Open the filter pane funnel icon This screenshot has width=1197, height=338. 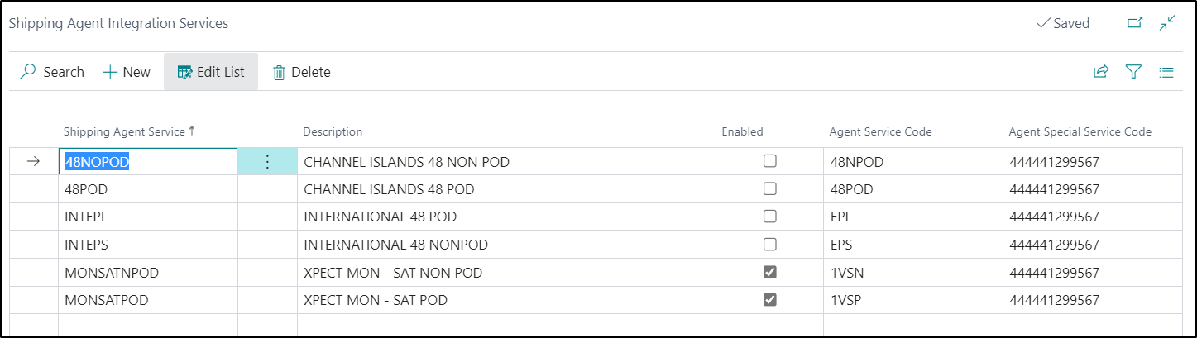coord(1133,72)
